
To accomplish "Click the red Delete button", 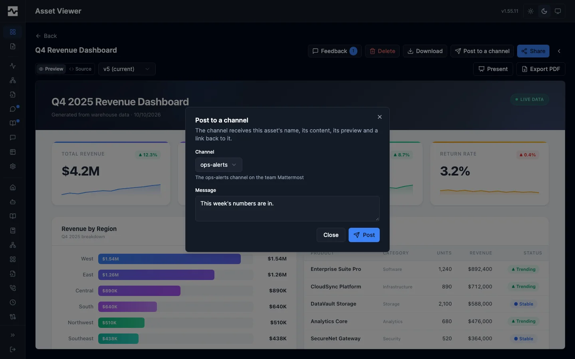I will coord(382,51).
